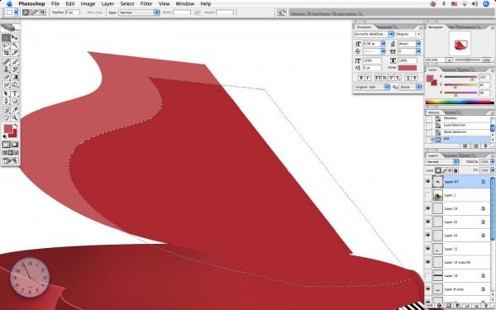Select the Magic Wand tool
The height and width of the screenshot is (310, 496).
[x=15, y=45]
